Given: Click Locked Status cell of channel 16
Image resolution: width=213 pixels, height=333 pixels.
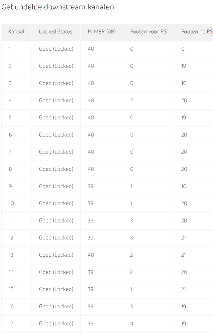Looking at the screenshot, I should (x=56, y=306).
